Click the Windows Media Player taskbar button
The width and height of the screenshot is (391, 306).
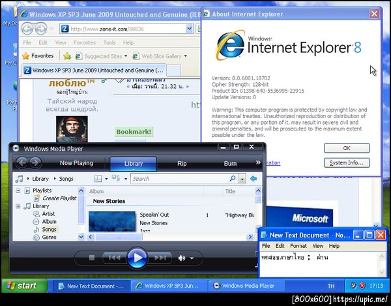tap(246, 286)
